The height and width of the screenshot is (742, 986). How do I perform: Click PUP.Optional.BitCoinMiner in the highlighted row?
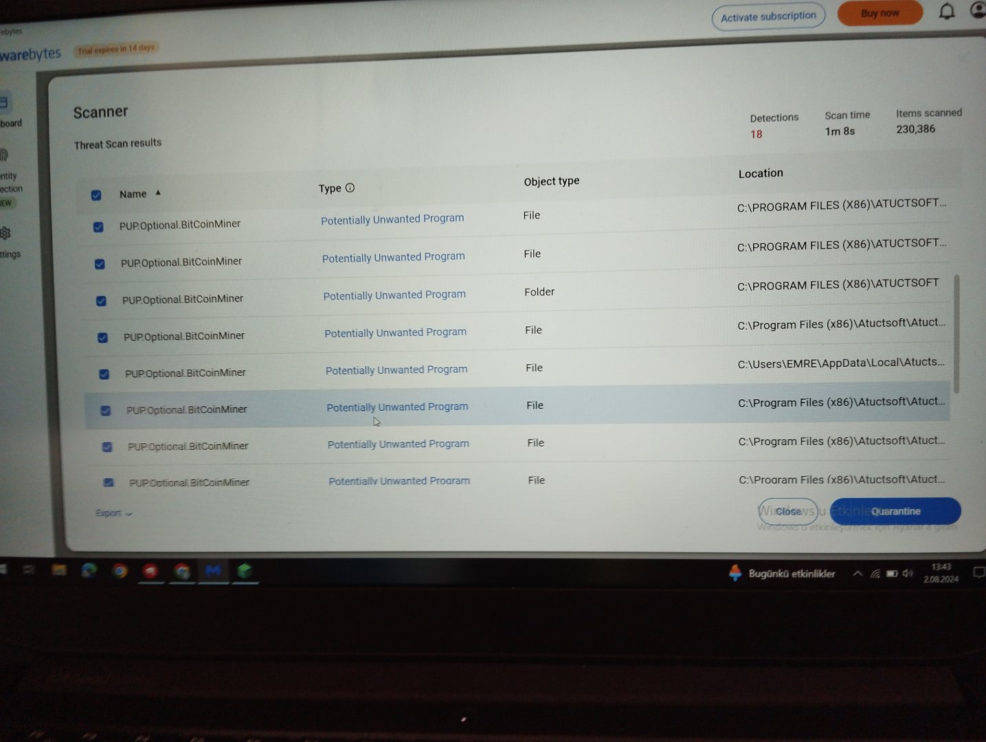point(186,409)
